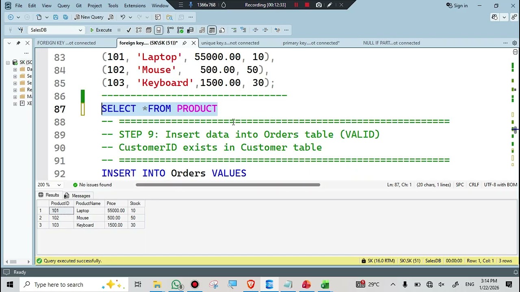Viewport: 520px width, 292px height.
Task: Click Display Estimated Execution Plan icon
Action: coord(139,30)
